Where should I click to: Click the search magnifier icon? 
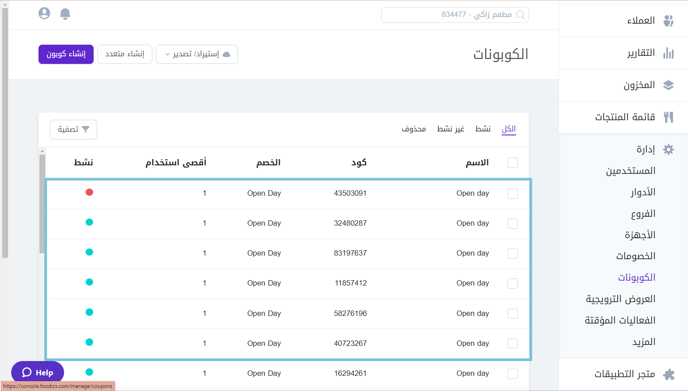520,15
